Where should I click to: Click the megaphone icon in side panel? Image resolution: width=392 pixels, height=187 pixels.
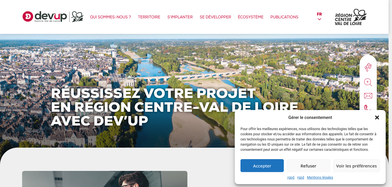(x=368, y=68)
